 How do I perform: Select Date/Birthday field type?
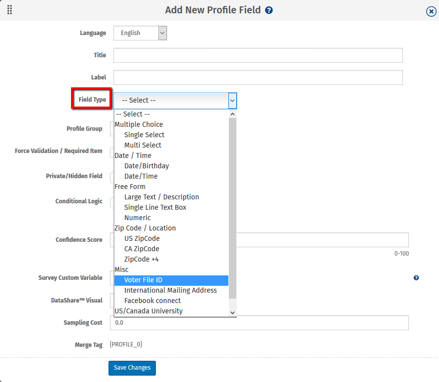pos(146,166)
